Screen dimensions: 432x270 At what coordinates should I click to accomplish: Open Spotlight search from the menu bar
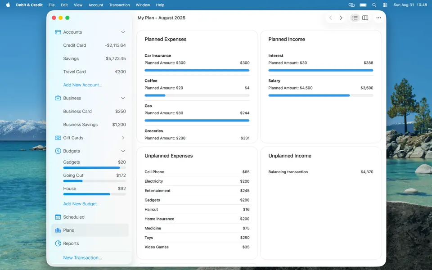tap(374, 5)
